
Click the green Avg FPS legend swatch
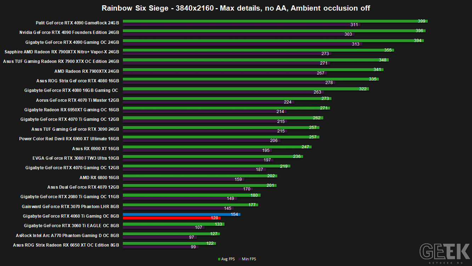point(219,259)
